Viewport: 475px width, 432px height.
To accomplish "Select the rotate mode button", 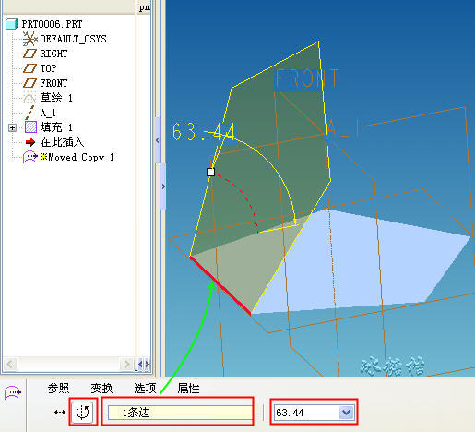I will point(83,413).
